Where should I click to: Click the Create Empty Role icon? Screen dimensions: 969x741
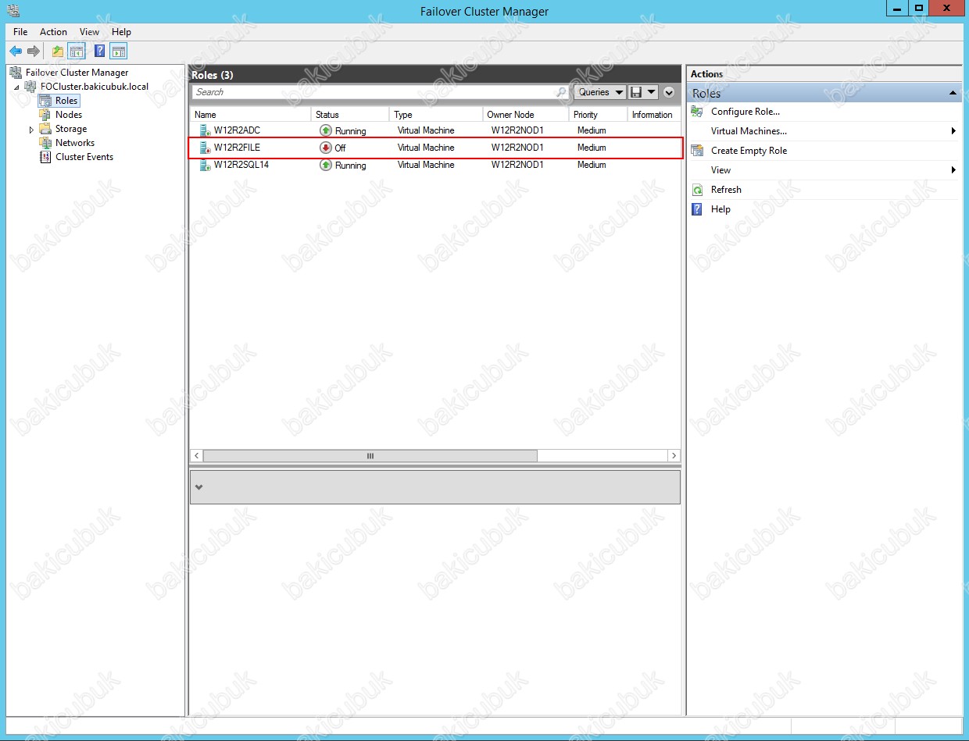pyautogui.click(x=697, y=151)
